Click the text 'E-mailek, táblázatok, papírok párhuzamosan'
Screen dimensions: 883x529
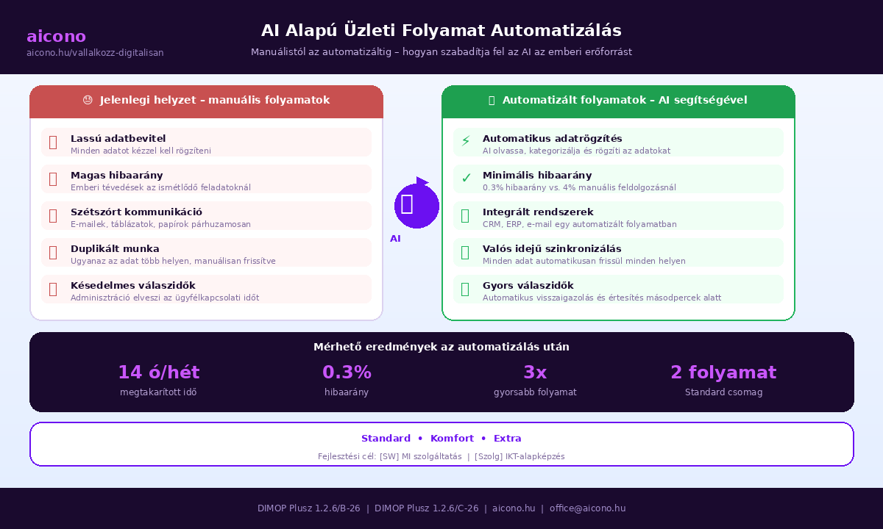(160, 224)
